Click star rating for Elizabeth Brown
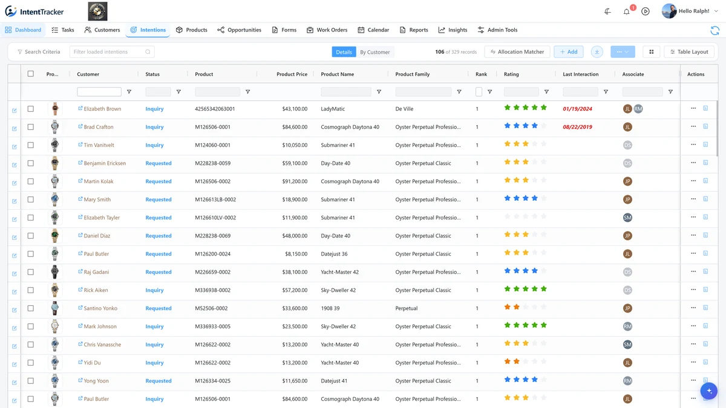726x408 pixels. (526, 108)
